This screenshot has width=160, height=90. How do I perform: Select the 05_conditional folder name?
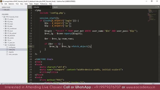[12, 28]
